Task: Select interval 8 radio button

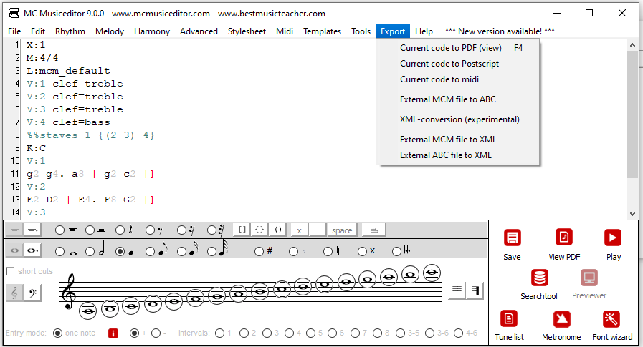Action: (378, 333)
